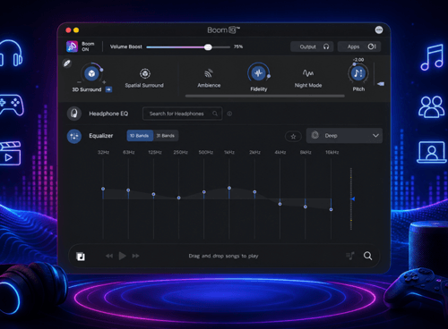This screenshot has height=329, width=448.
Task: Click the Drag and drop songs text
Action: coord(223,256)
